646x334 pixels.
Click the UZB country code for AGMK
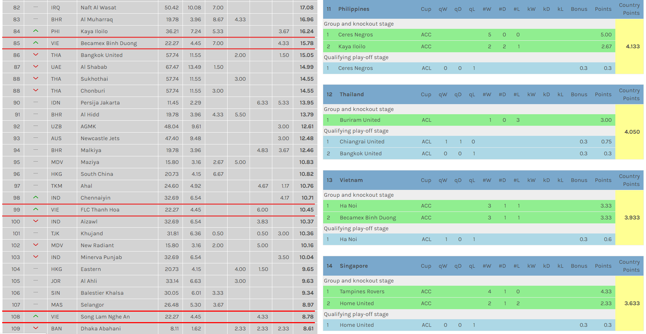click(x=56, y=126)
